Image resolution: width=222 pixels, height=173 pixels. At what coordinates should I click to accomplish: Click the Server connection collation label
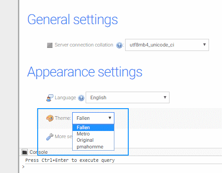click(x=84, y=45)
